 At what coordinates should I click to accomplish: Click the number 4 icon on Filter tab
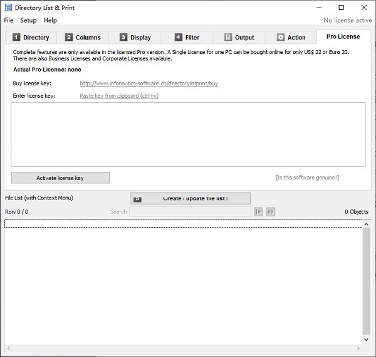[x=179, y=38]
